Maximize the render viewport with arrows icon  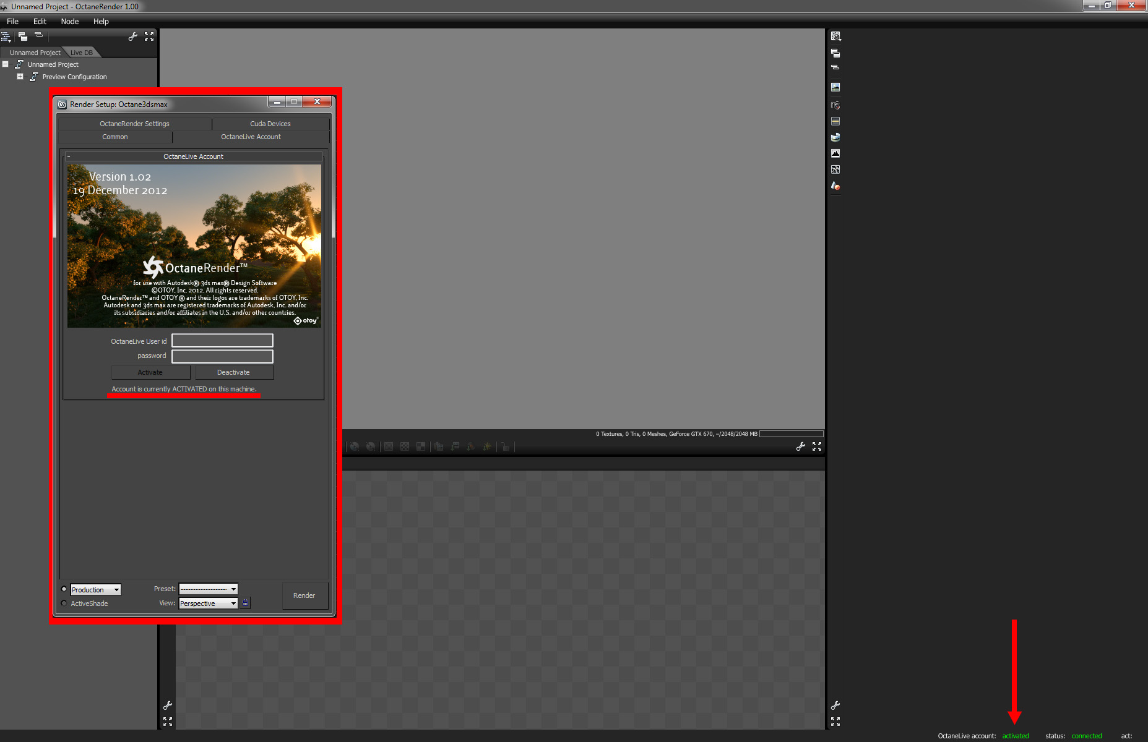(817, 446)
